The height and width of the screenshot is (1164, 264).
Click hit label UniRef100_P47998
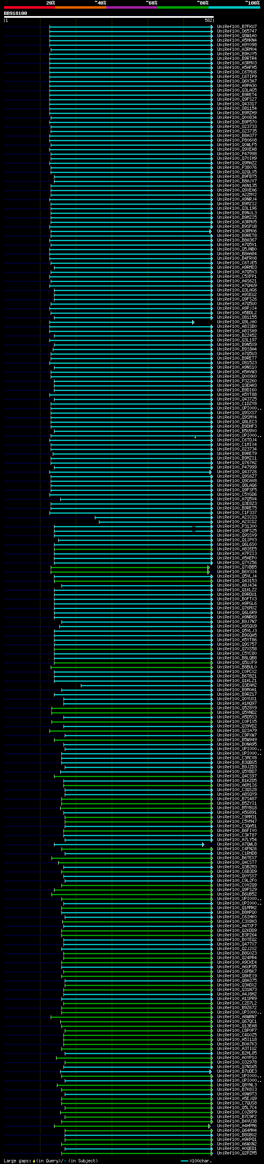coord(236,154)
